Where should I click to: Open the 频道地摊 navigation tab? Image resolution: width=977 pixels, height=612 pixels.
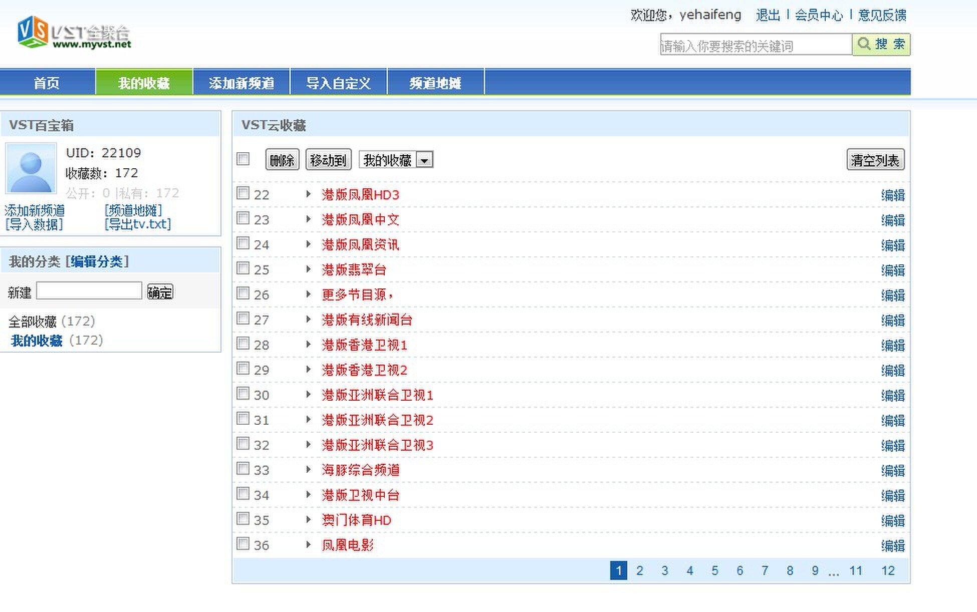tap(435, 83)
